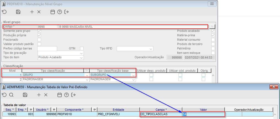Expand PADRONAGEM Tipo classificação base dropdown in row 2
Image resolution: width=280 pixels, height=119 pixels.
(x=133, y=79)
